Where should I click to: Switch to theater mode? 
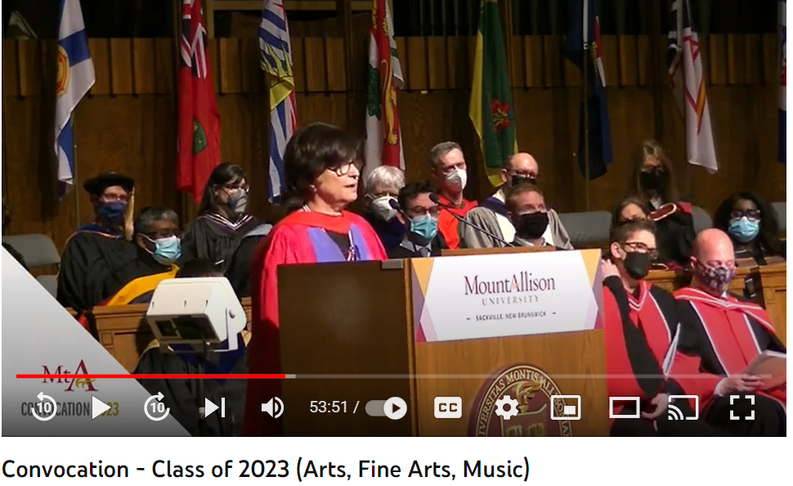(x=624, y=407)
